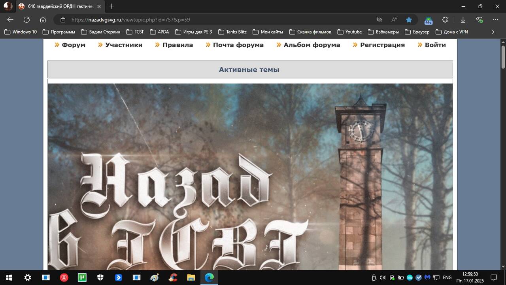Open the 4PDA bookmarks folder
This screenshot has height=285, width=506.
coord(160,32)
